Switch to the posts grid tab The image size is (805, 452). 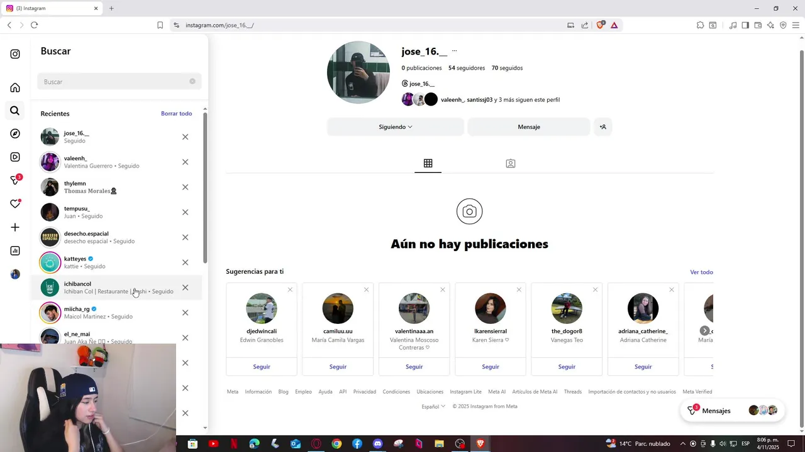click(428, 163)
